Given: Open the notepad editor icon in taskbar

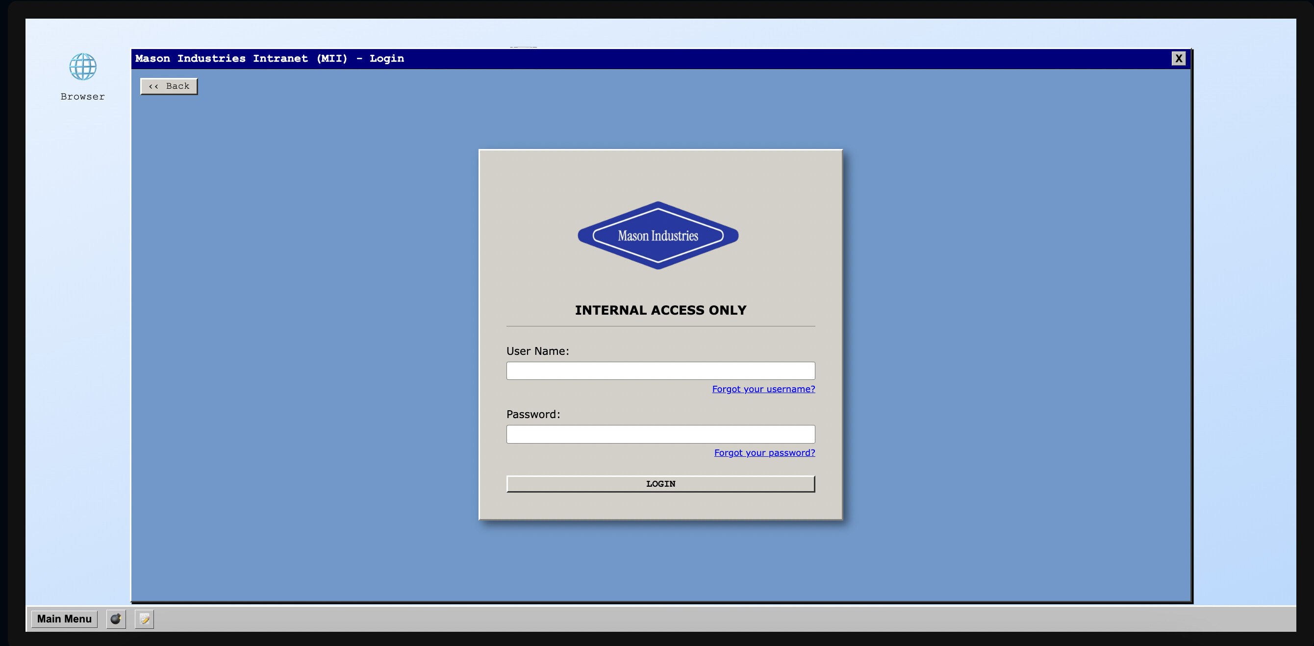Looking at the screenshot, I should 144,619.
